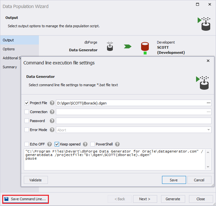
Task: Select the Output wizard page
Action: coord(19,40)
